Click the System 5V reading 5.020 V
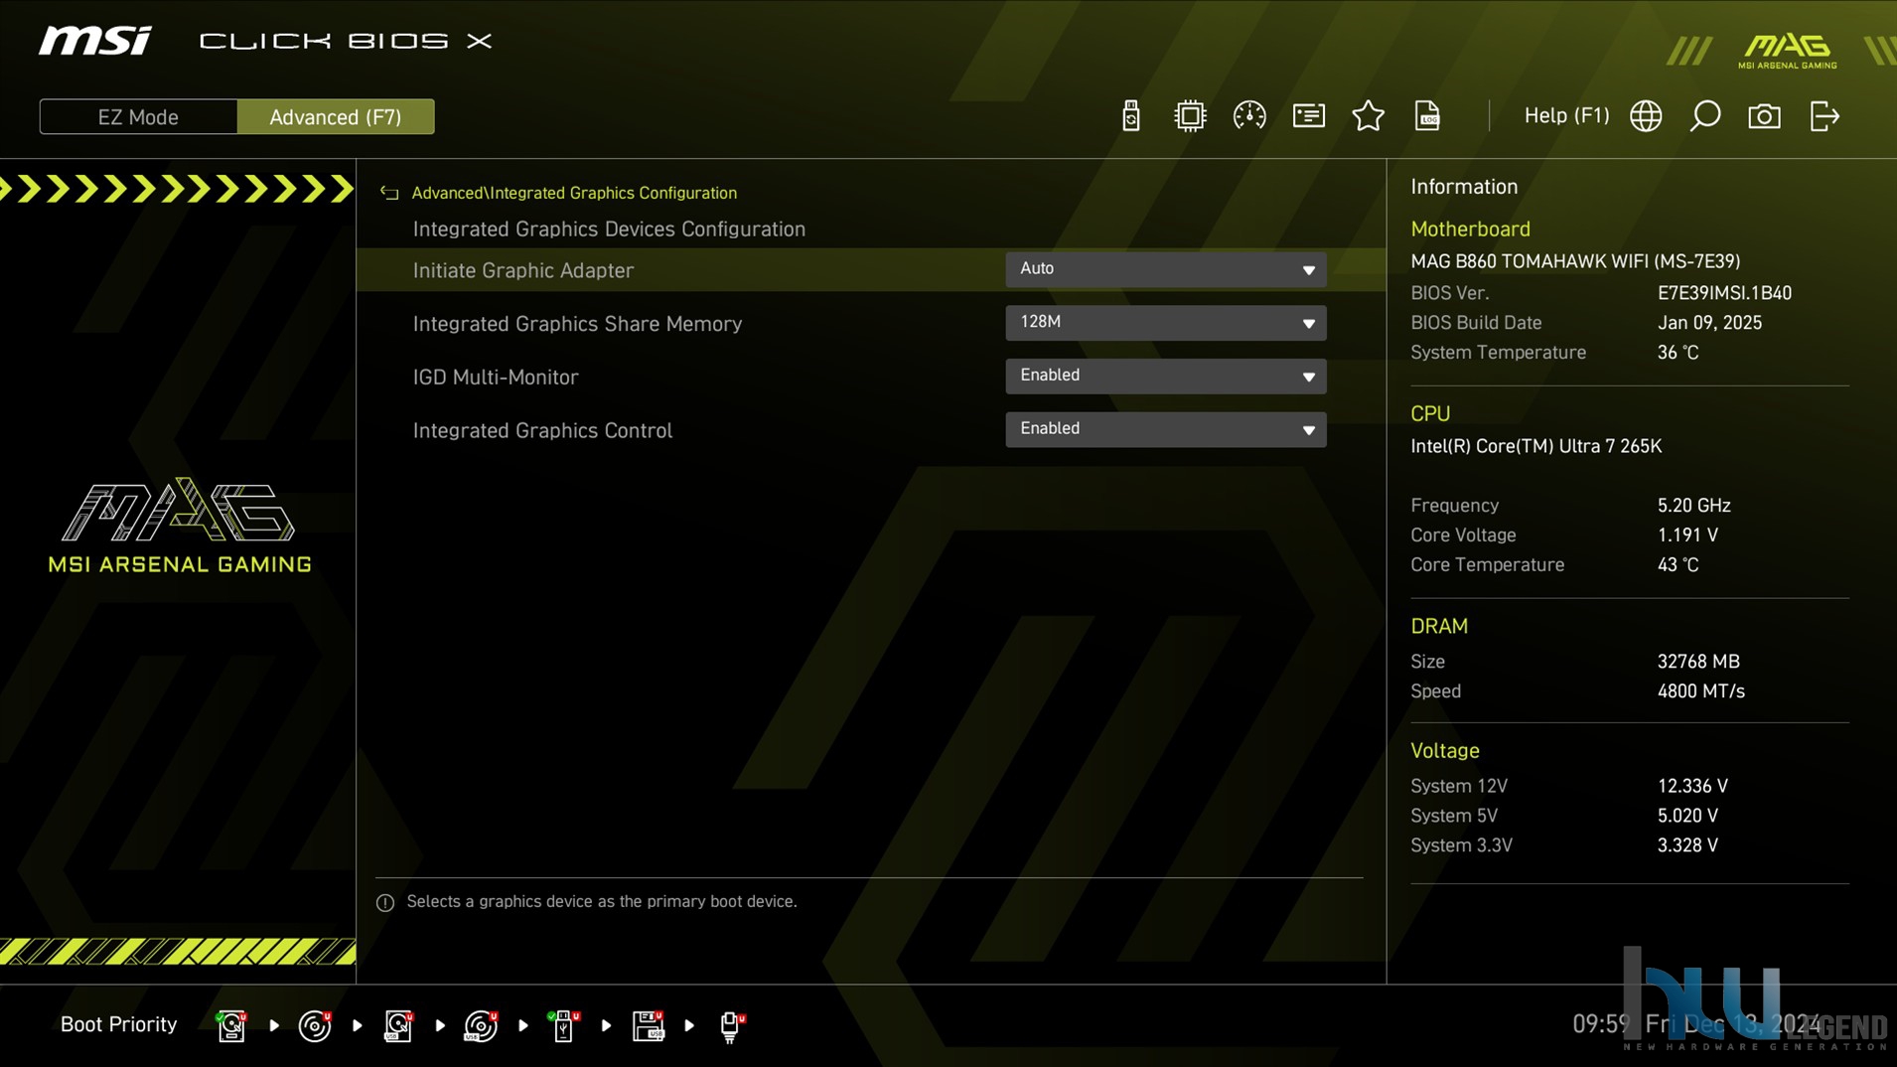Viewport: 1897px width, 1067px height. (x=1687, y=816)
